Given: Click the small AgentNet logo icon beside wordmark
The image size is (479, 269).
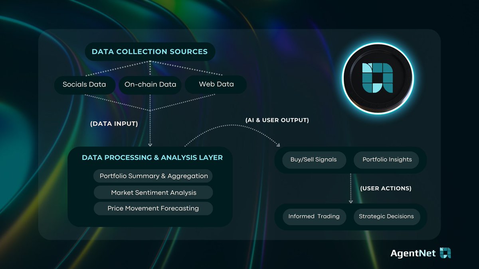Looking at the screenshot, I should click(445, 253).
